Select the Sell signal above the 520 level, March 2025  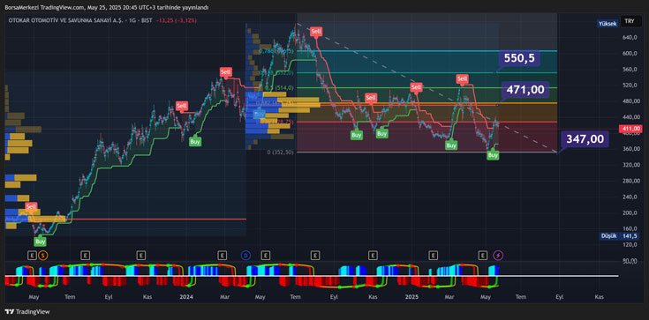(x=463, y=78)
